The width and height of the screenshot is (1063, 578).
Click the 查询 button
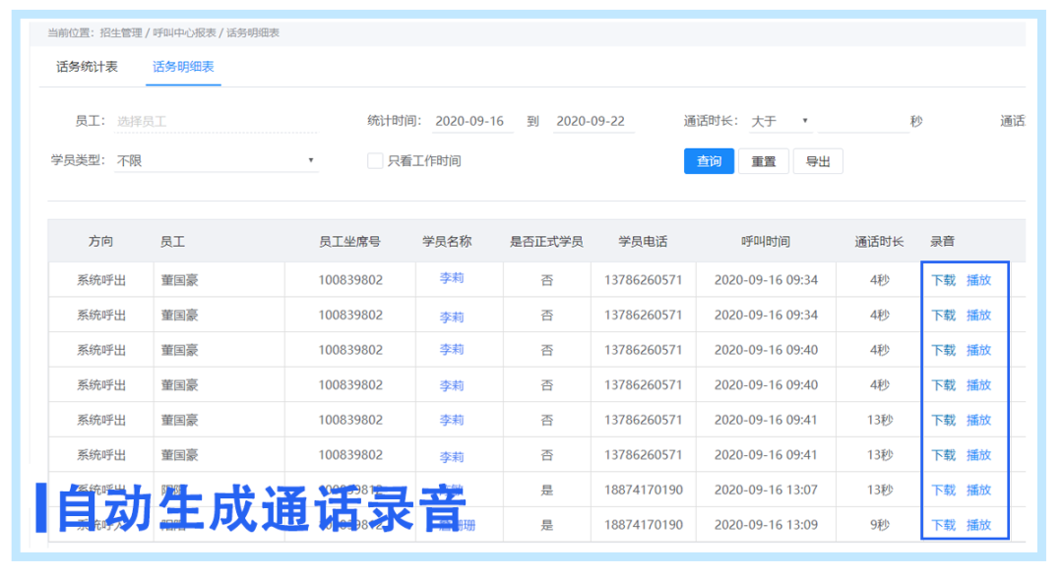tap(709, 161)
